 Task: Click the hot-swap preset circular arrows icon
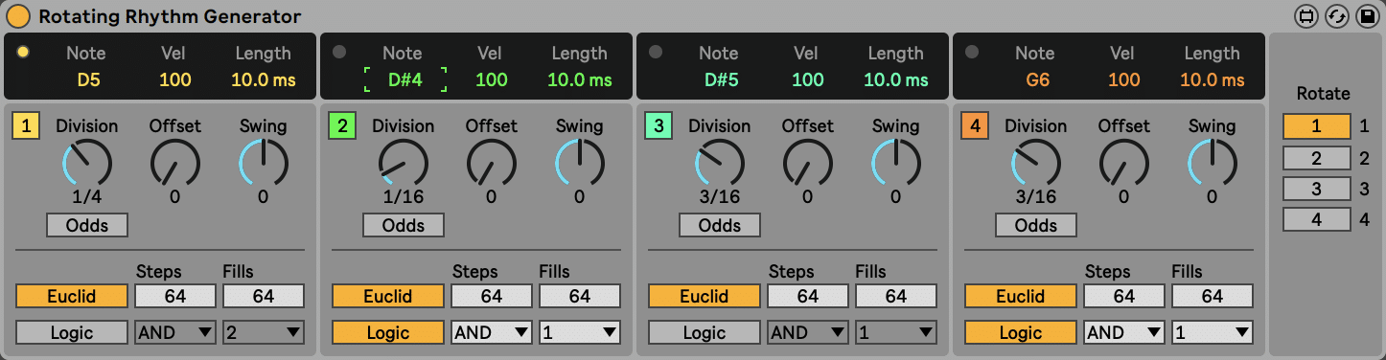[1336, 16]
